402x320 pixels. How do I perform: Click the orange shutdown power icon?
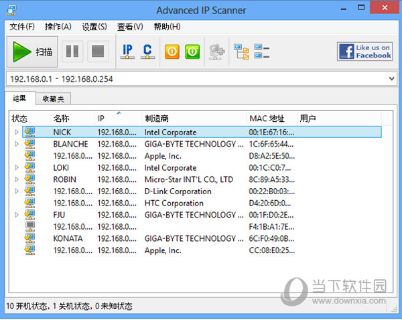(172, 52)
